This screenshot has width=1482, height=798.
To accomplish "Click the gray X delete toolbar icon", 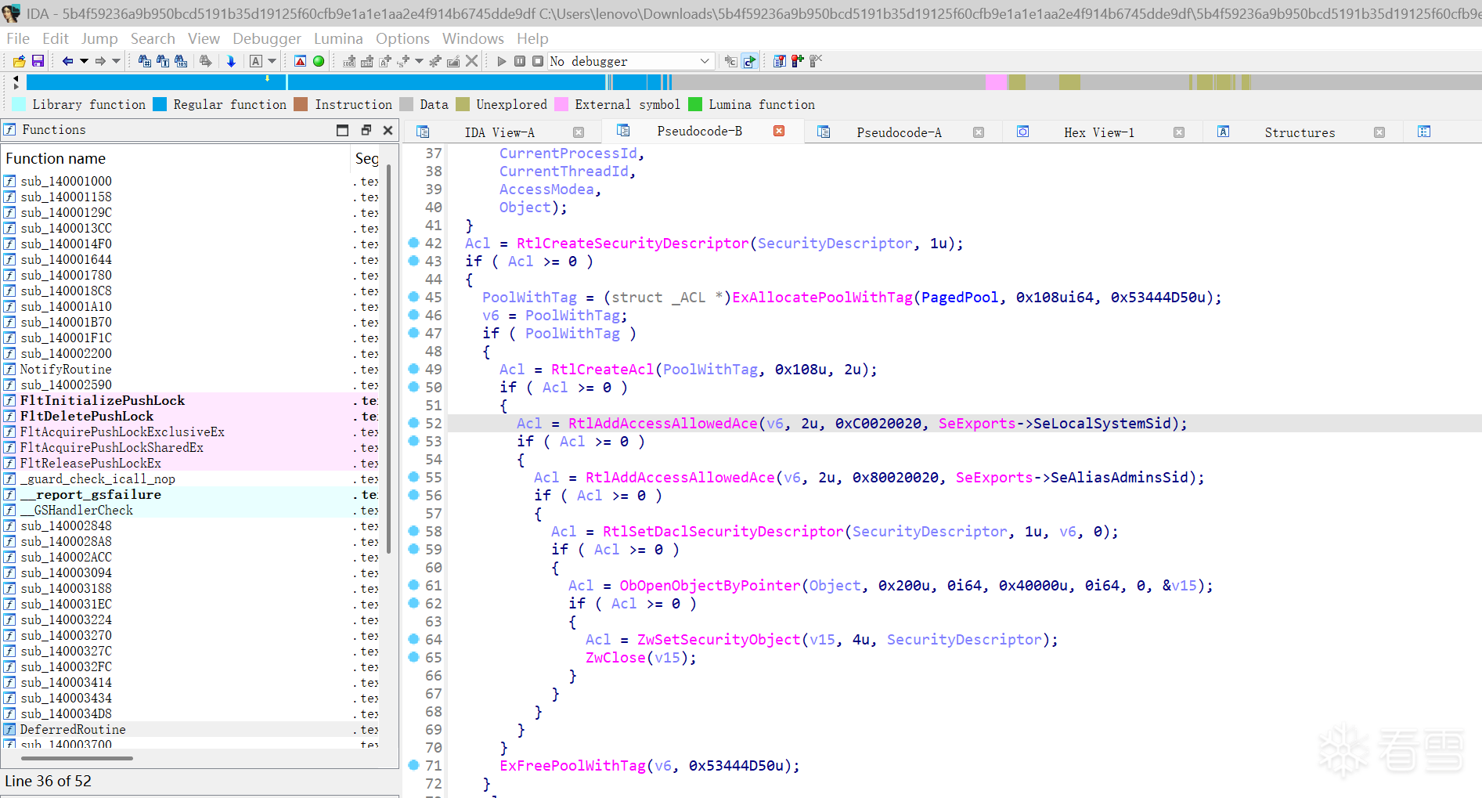I will (x=471, y=61).
